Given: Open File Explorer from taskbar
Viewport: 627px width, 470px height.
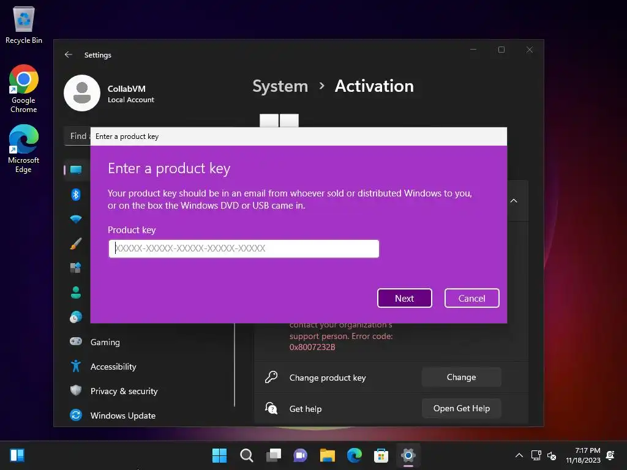Looking at the screenshot, I should click(328, 455).
